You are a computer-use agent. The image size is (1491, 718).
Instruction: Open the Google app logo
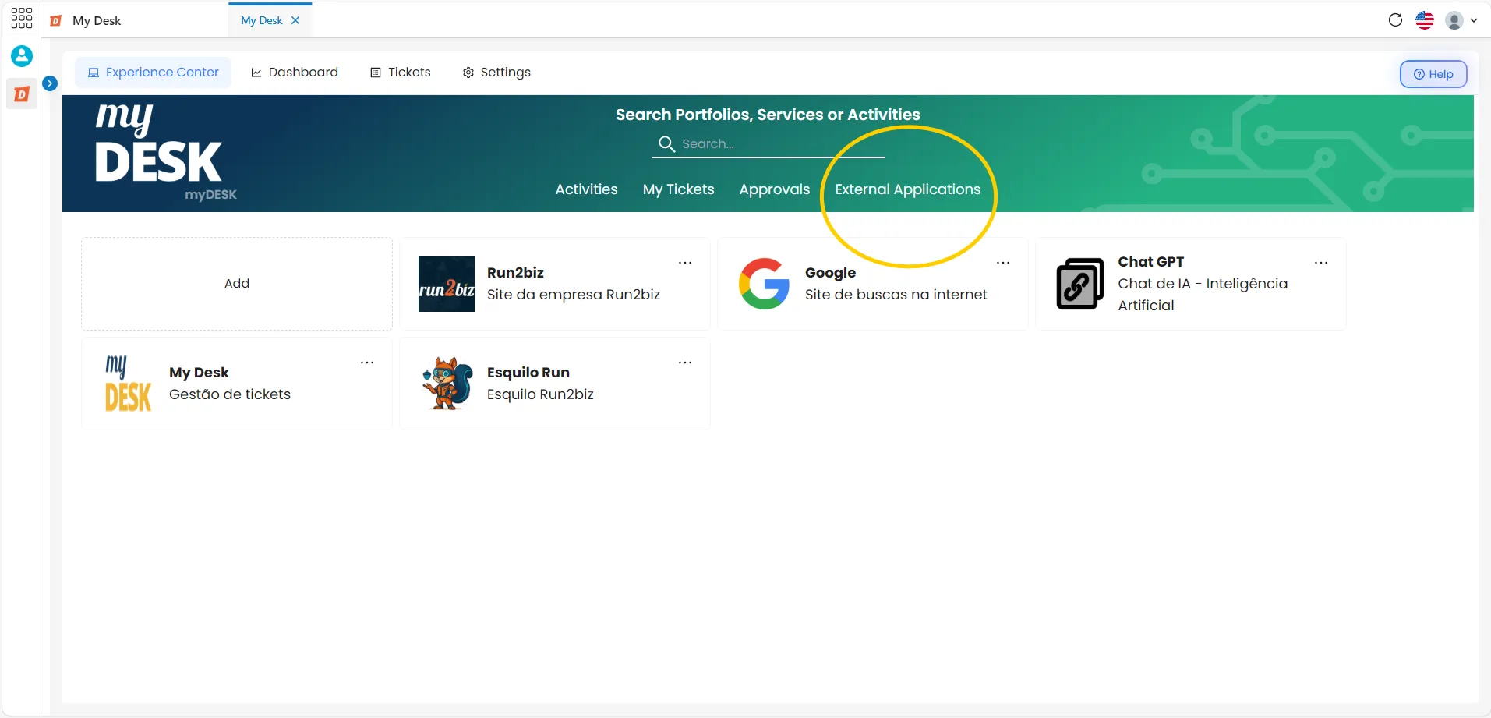764,284
